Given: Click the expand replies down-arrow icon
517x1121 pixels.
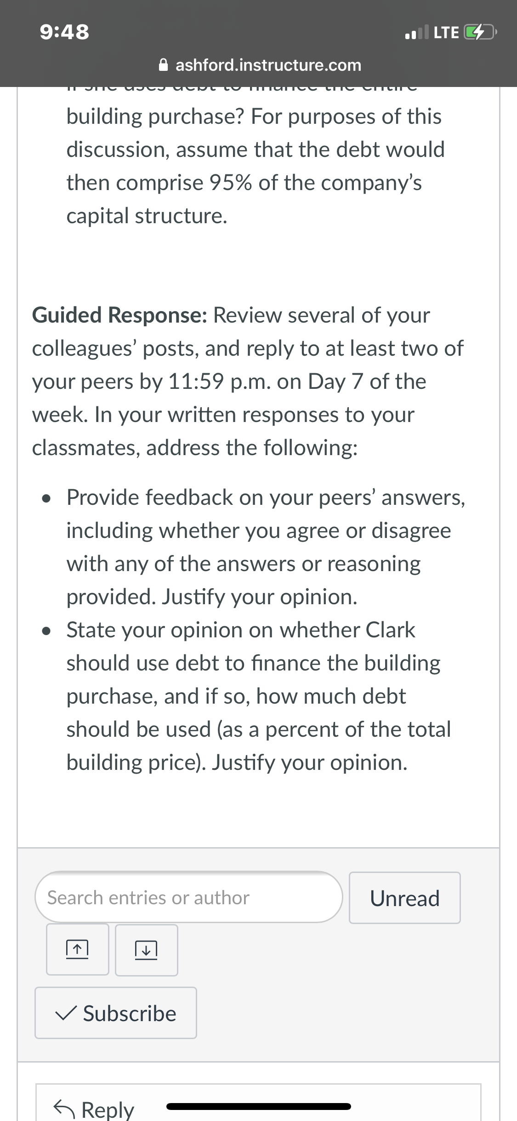Looking at the screenshot, I should coord(146,949).
